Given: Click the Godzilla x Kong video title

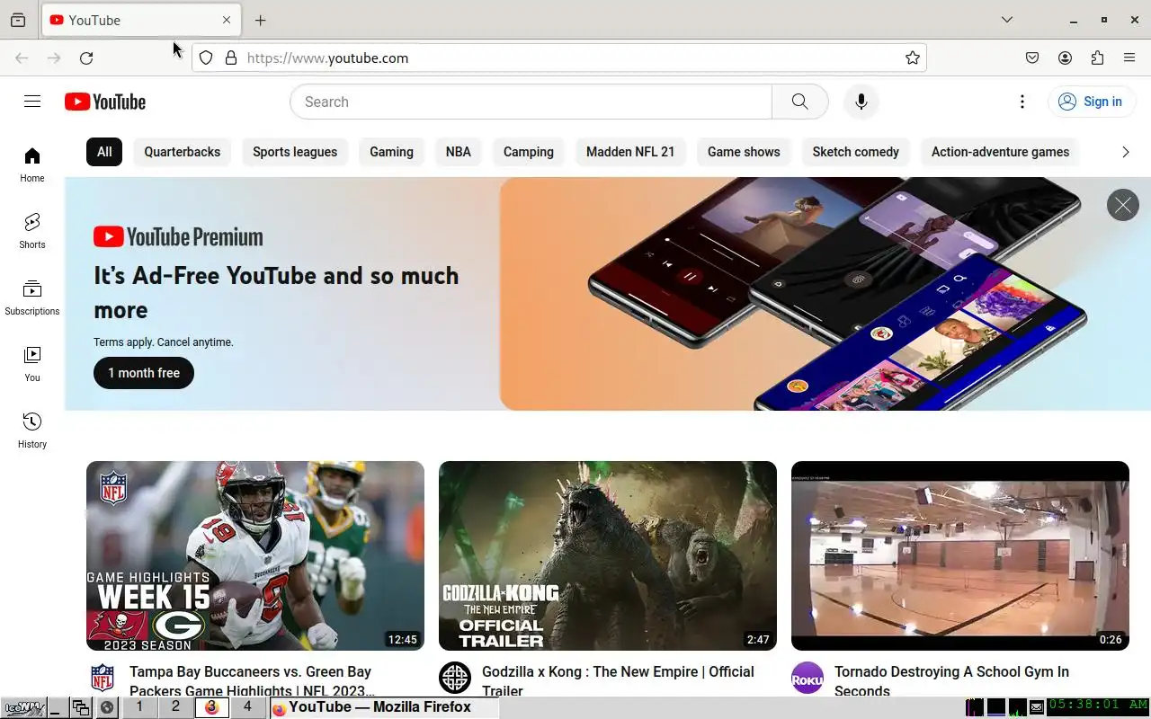Looking at the screenshot, I should coord(619,681).
